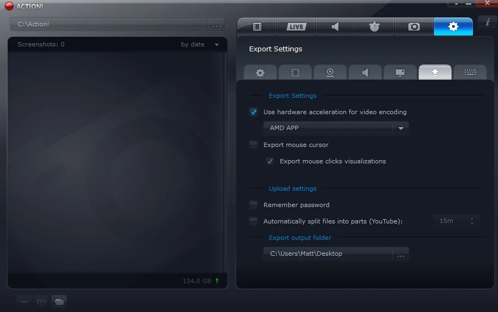498x312 pixels.
Task: Expand the AMD APP encoder dropdown
Action: click(401, 128)
